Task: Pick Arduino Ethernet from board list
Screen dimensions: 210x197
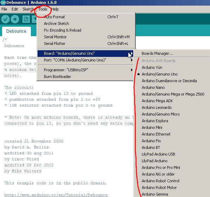Action: click(x=172, y=134)
